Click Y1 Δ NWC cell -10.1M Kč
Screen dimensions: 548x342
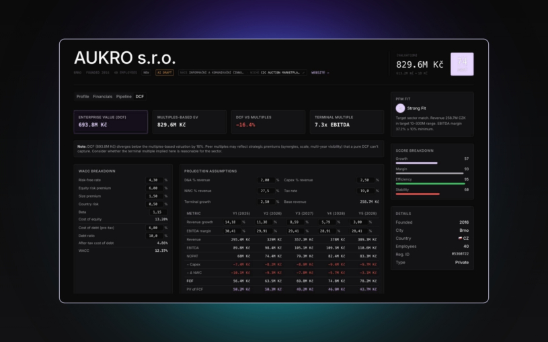tap(241, 273)
